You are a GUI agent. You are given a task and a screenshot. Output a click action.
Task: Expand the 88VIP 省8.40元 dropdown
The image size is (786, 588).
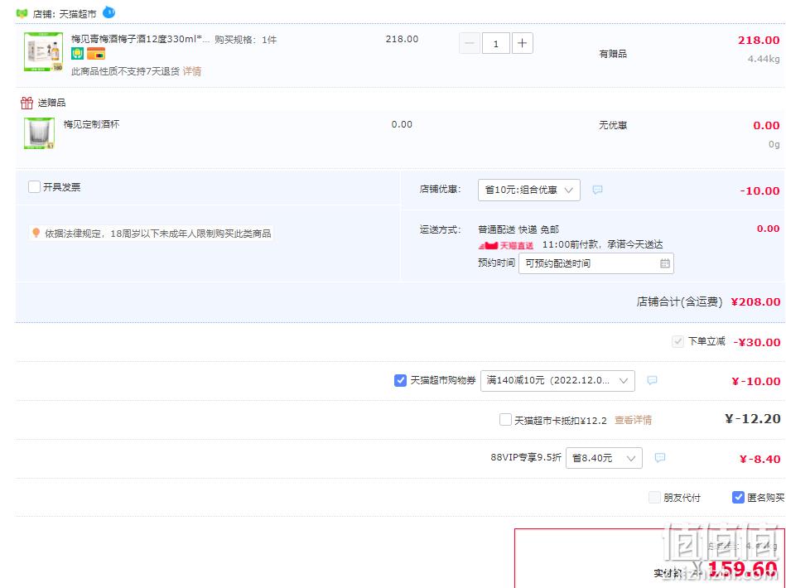(x=604, y=458)
